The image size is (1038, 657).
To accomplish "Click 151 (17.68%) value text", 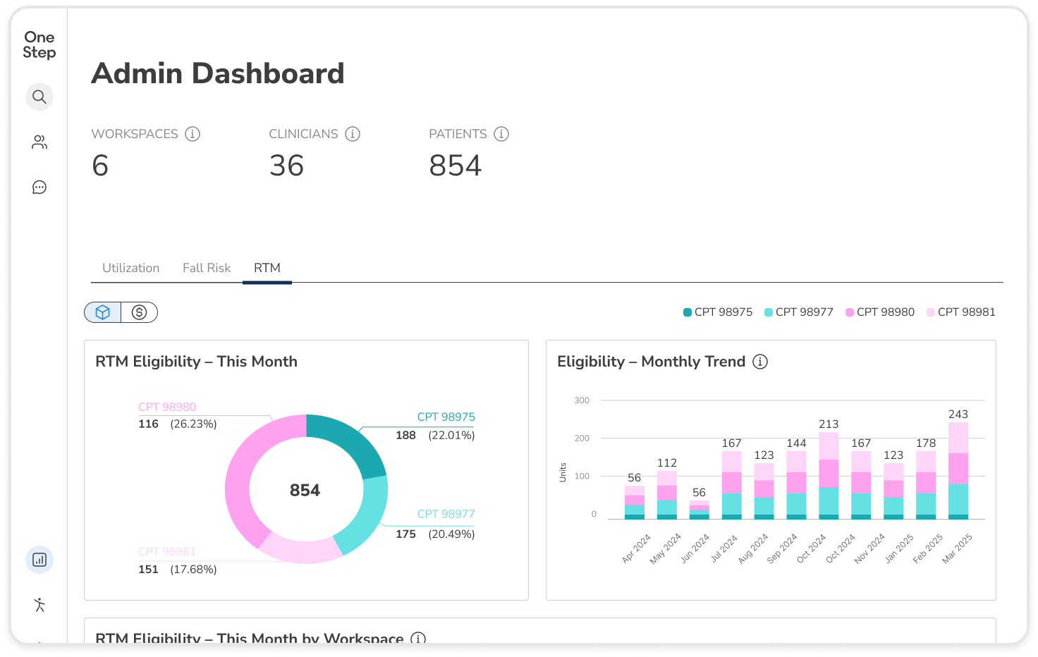I will pos(178,570).
